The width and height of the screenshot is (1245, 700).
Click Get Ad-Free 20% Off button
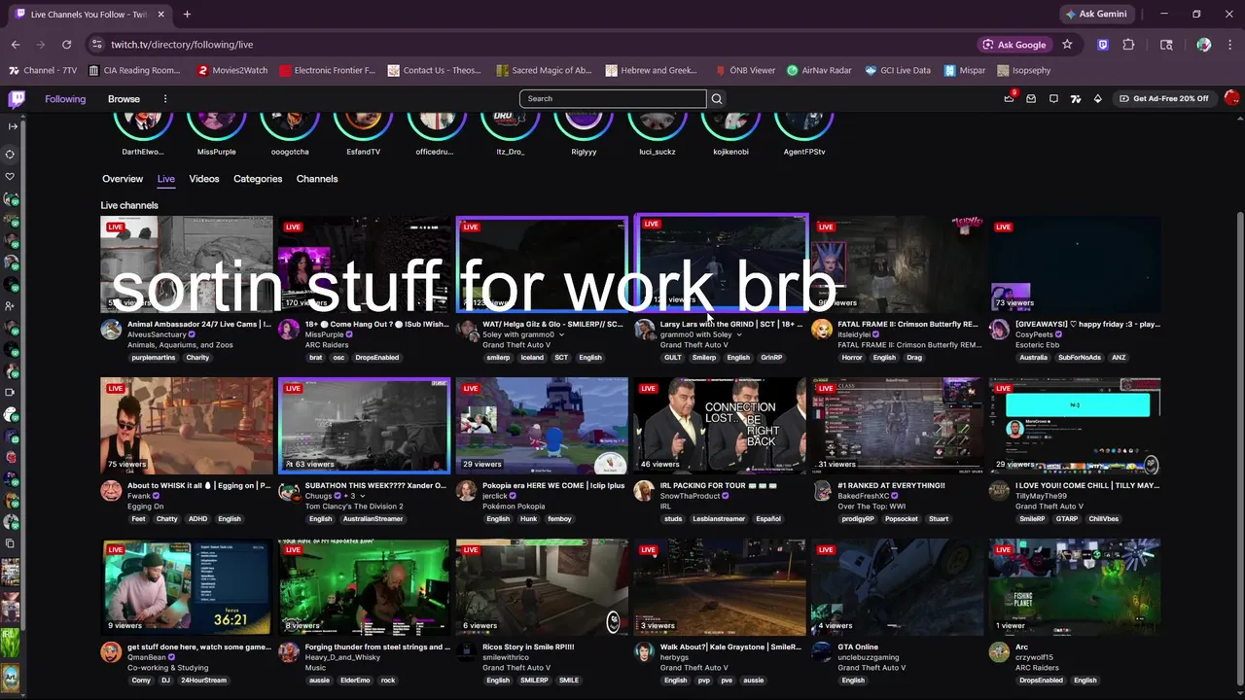1163,98
